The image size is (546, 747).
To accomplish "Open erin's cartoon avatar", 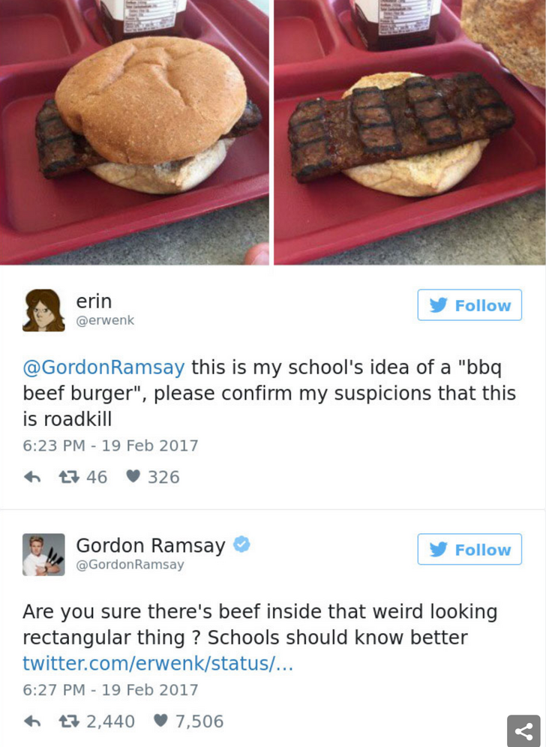I will (43, 310).
